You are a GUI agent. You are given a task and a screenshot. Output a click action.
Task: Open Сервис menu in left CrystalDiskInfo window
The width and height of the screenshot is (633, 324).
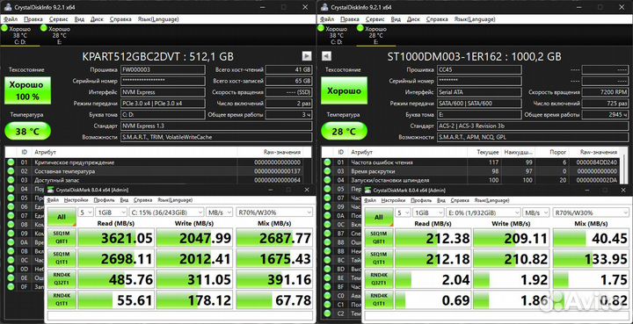[58, 19]
